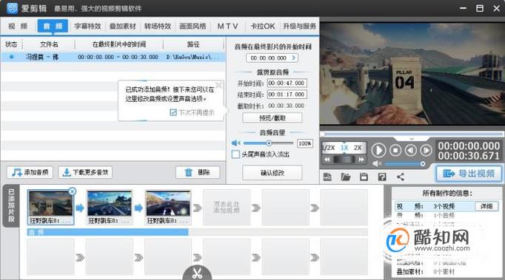Enable 头尾声音淡入淡出 checkbox

coord(235,154)
